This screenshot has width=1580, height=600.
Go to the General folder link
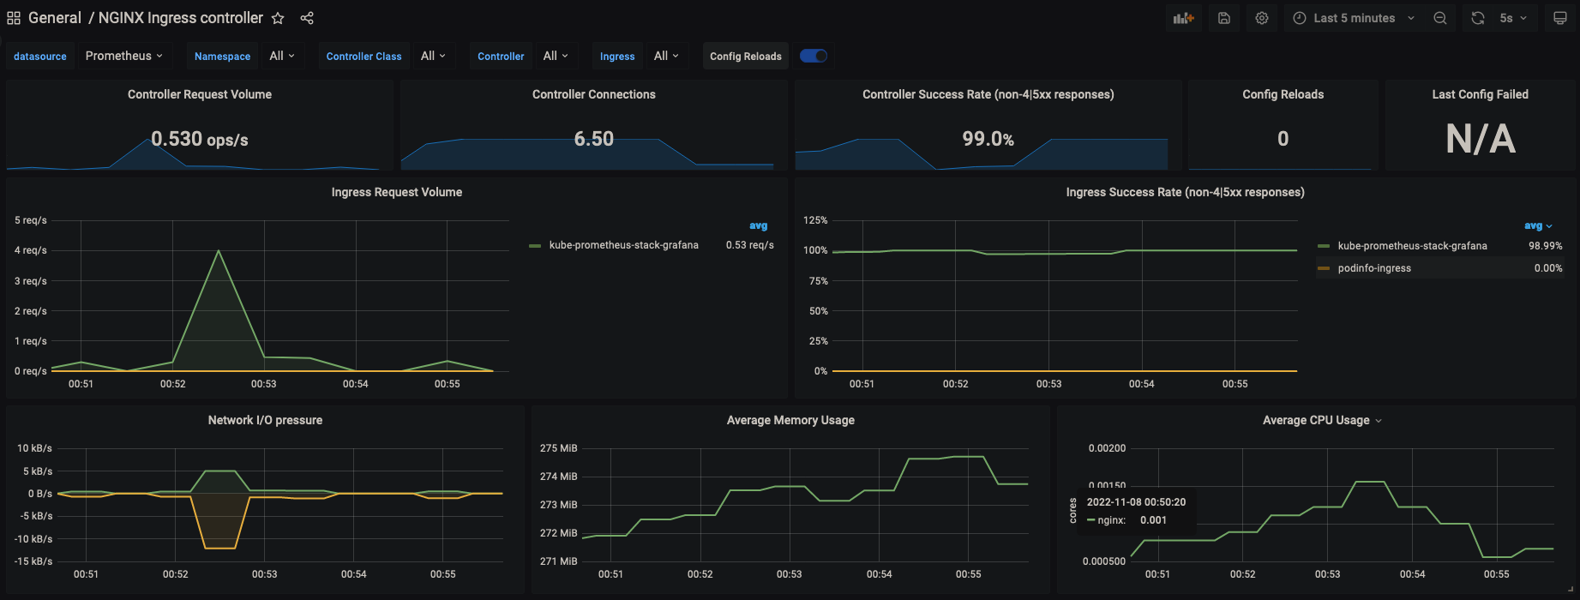pos(55,18)
